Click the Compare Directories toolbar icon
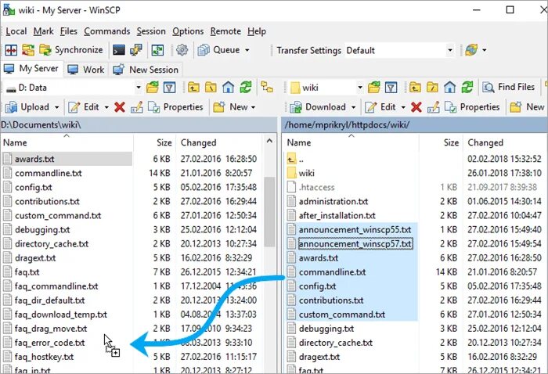 point(11,50)
